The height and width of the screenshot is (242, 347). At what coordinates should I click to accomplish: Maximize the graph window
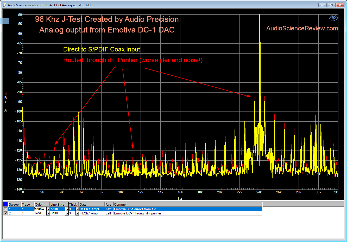[331, 5]
